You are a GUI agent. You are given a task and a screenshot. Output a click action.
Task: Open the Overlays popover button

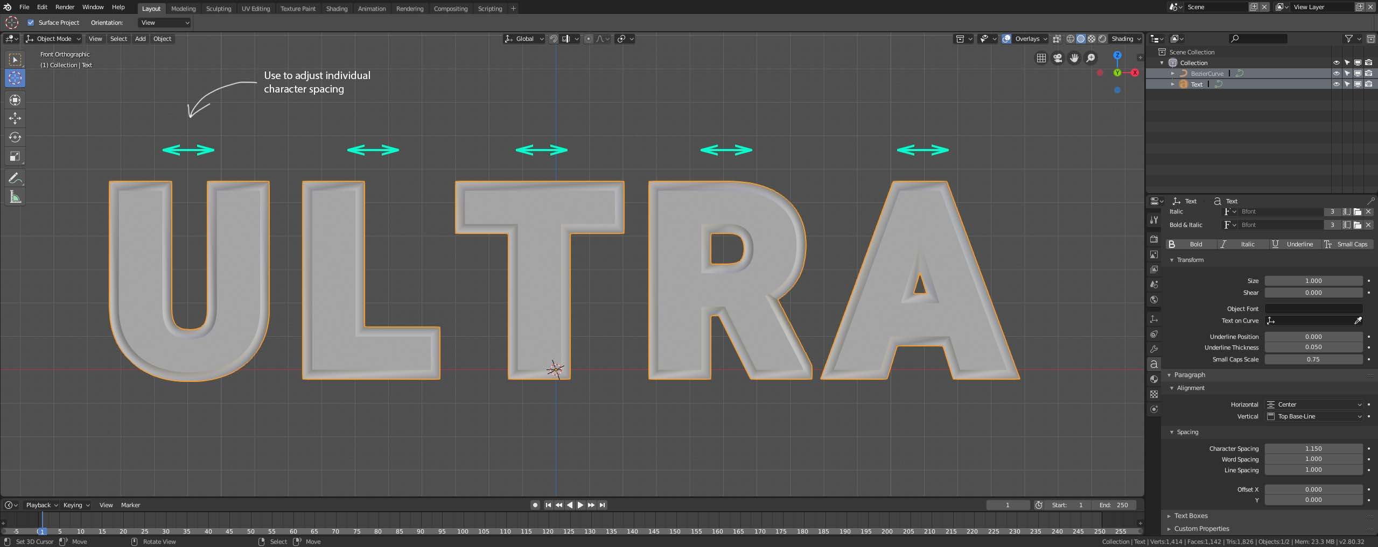(x=1031, y=39)
